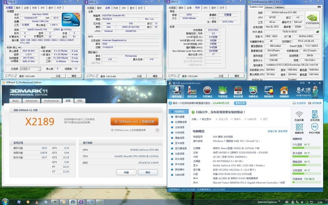The width and height of the screenshot is (328, 205).
Task: Open 驱动管理 driver management icon
Action: pos(238,91)
